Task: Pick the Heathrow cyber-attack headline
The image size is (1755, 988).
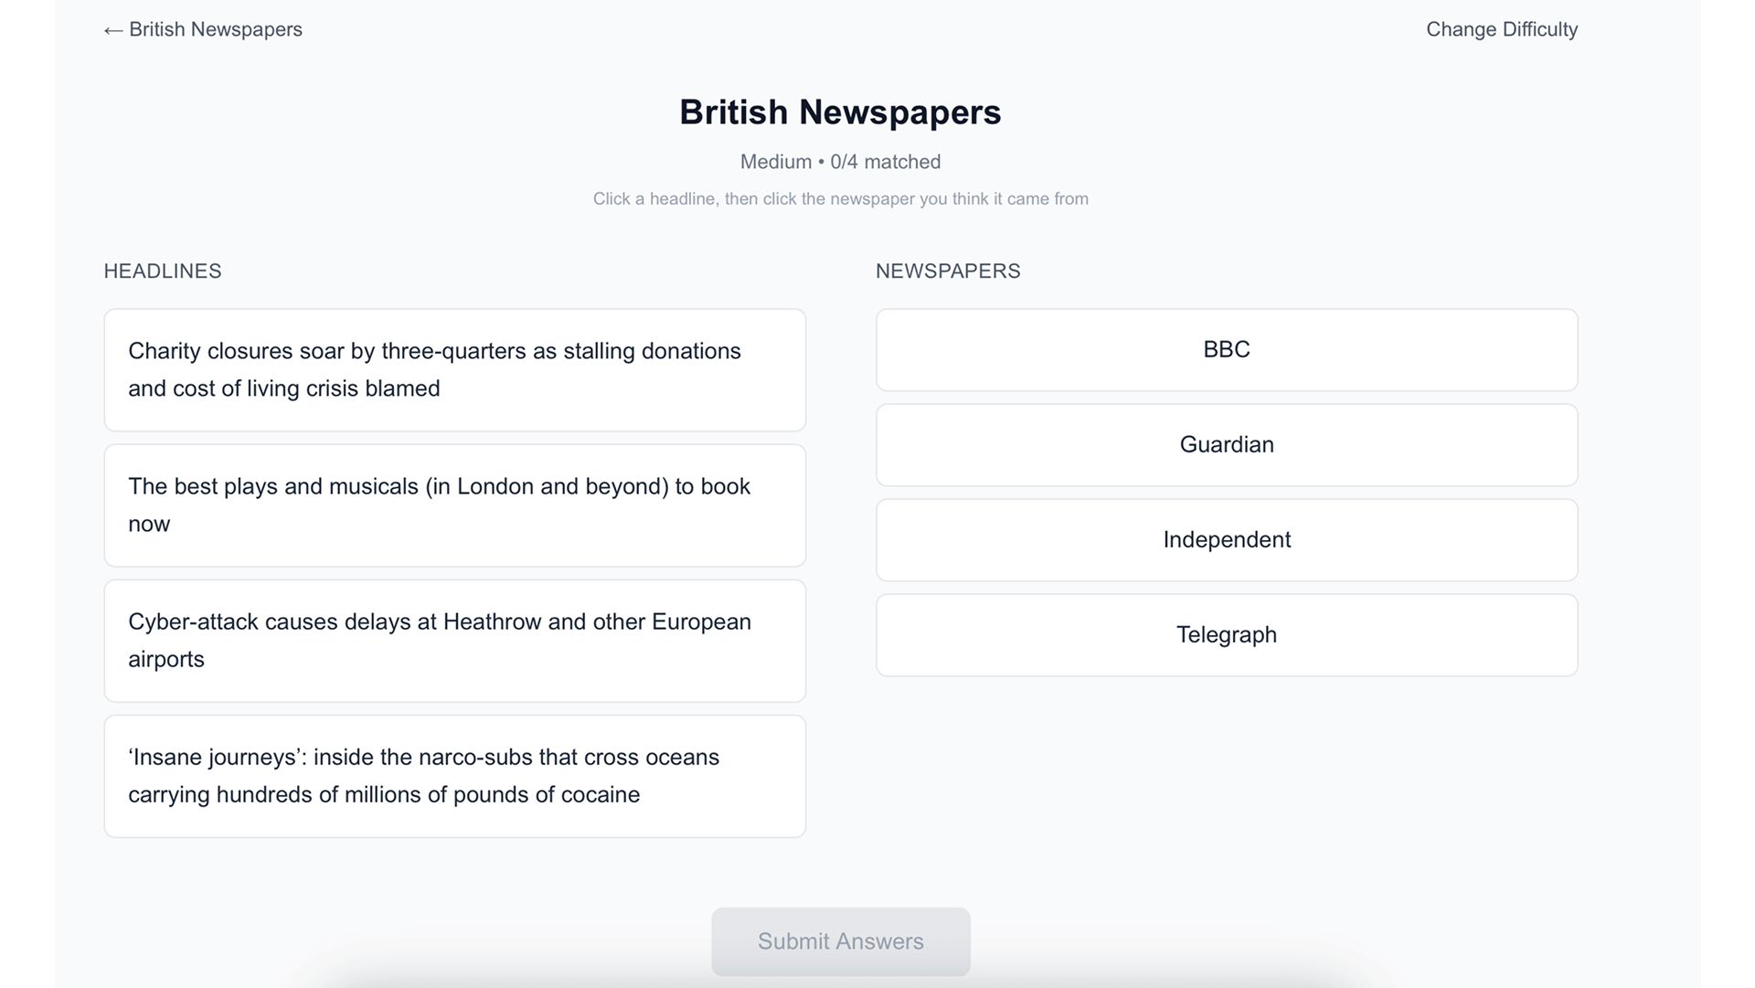Action: pos(454,640)
